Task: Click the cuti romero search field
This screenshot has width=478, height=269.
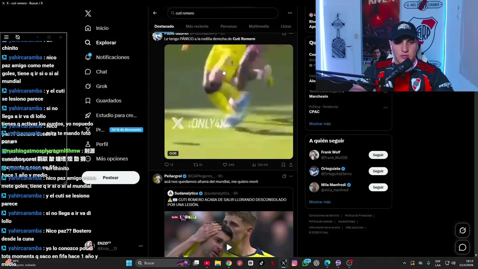Action: pyautogui.click(x=223, y=13)
